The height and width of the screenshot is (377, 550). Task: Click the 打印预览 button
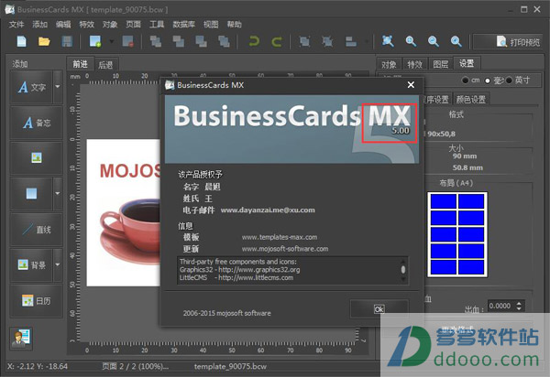508,42
